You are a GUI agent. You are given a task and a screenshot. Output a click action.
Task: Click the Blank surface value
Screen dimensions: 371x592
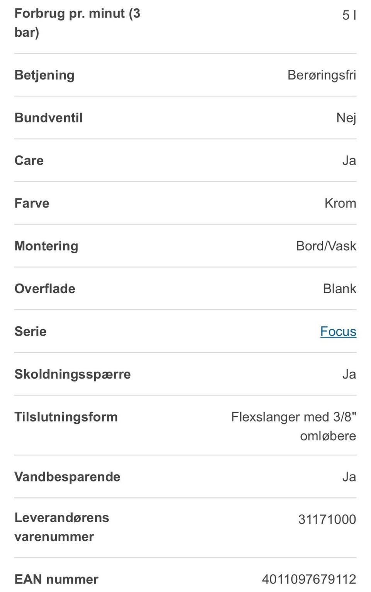339,288
